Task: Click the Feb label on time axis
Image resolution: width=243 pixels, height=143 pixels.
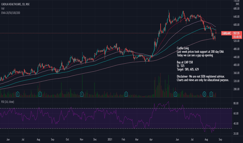Action: pos(123,139)
